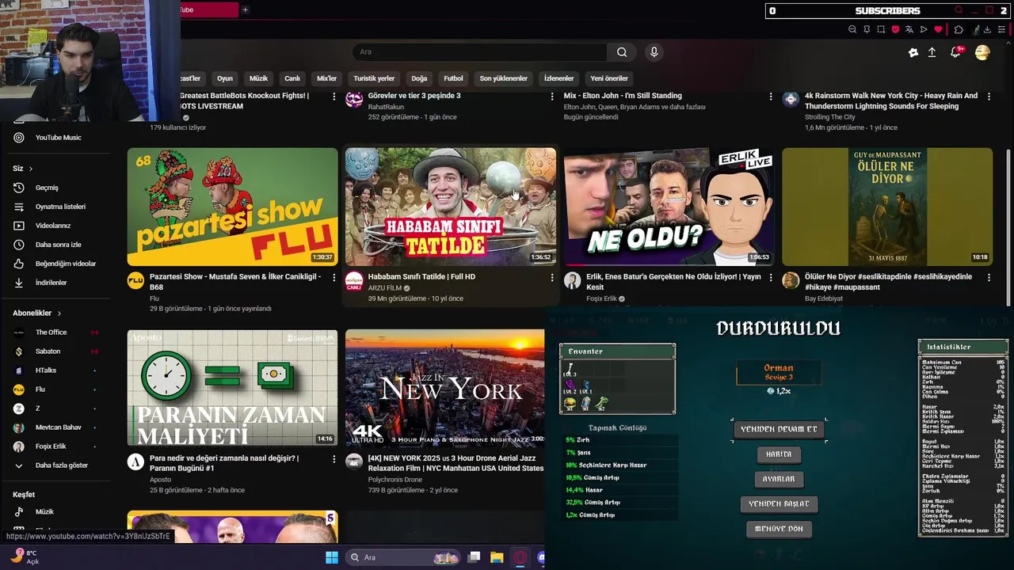Expand Siz section chevron
The height and width of the screenshot is (570, 1014).
(x=31, y=169)
